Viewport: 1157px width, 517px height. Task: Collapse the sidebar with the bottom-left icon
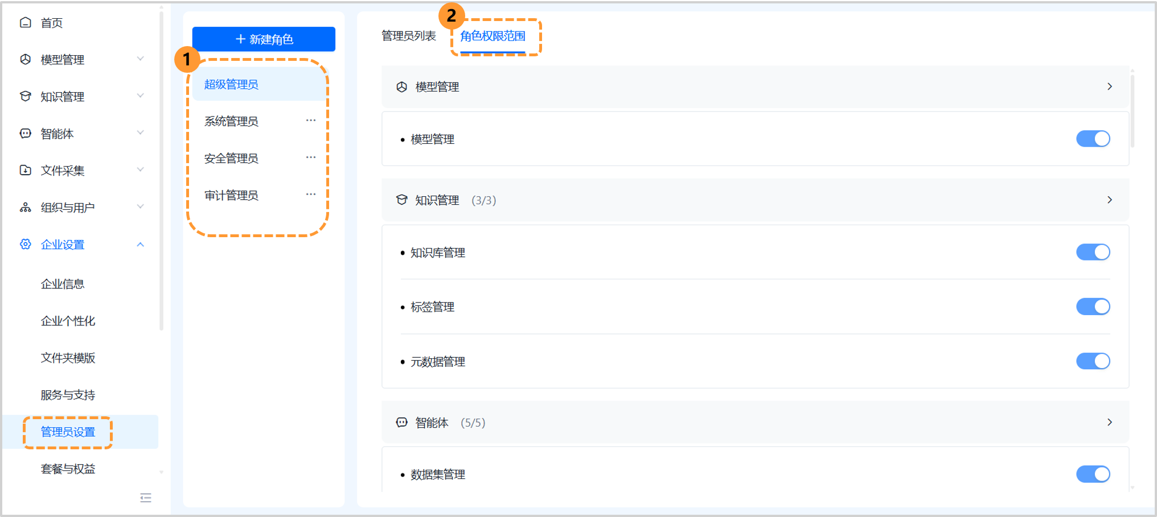tap(145, 498)
